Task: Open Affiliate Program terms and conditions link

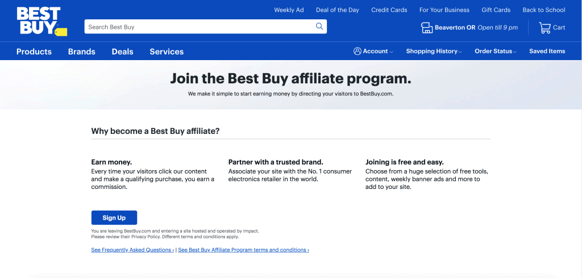Action: tap(243, 250)
